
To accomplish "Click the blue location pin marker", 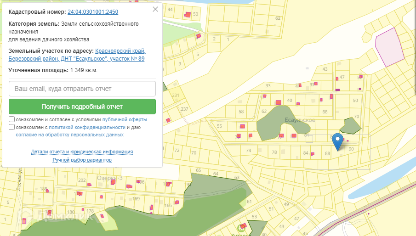I will (x=338, y=141).
